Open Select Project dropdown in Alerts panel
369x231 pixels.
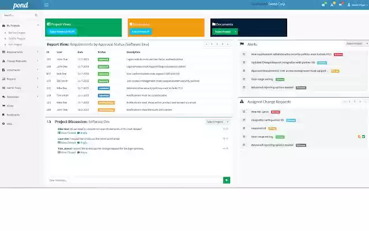pyautogui.click(x=356, y=44)
